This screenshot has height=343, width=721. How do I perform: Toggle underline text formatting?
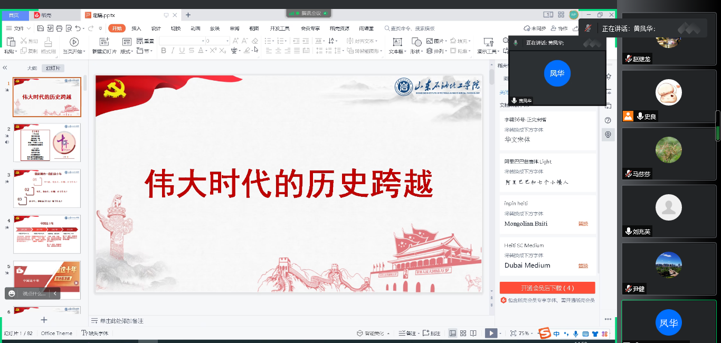click(182, 51)
